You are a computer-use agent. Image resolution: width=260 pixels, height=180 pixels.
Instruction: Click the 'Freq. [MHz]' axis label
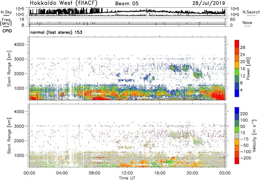[6, 22]
